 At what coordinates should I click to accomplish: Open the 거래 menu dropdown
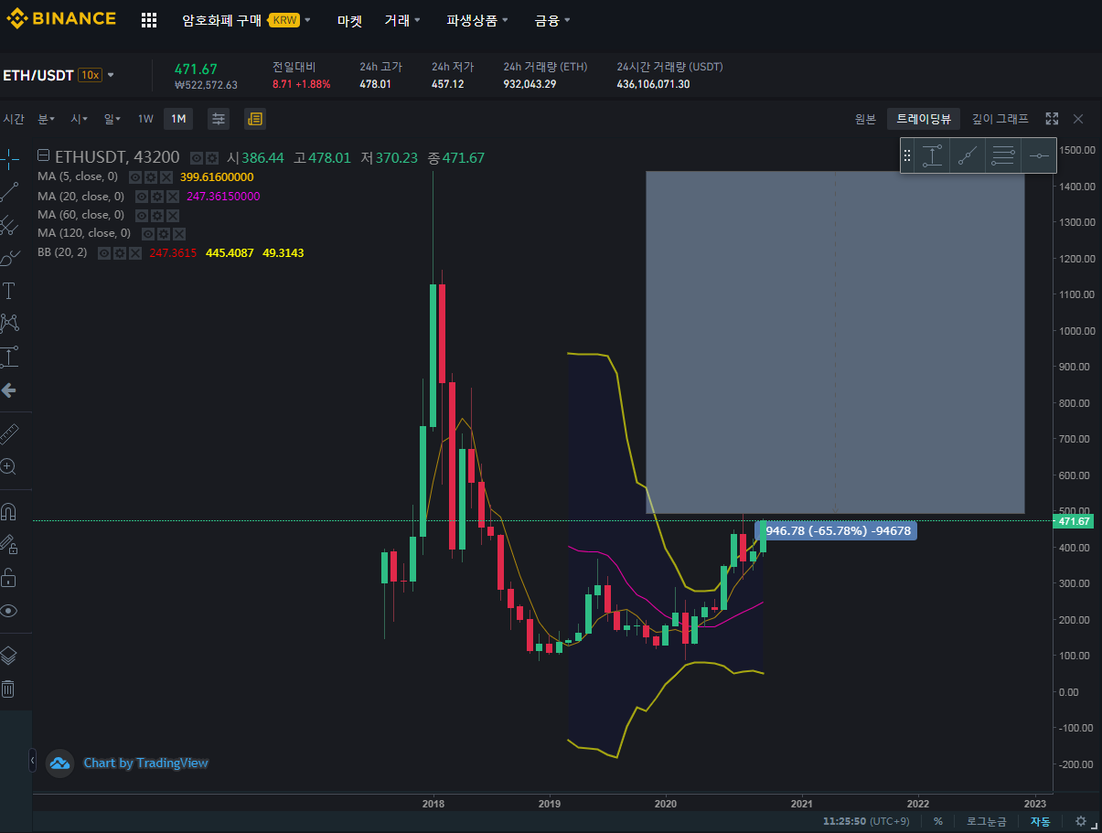(x=402, y=20)
